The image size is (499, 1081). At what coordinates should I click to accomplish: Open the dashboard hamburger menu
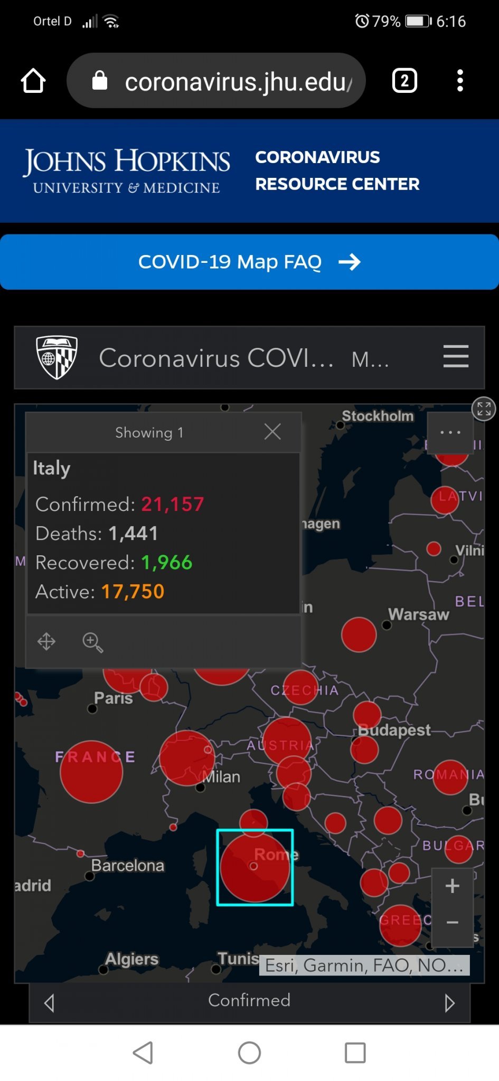456,357
